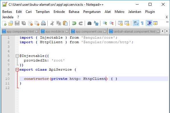The image size is (170, 113).
Task: Click the 'root' string literal
Action: [x=58, y=60]
